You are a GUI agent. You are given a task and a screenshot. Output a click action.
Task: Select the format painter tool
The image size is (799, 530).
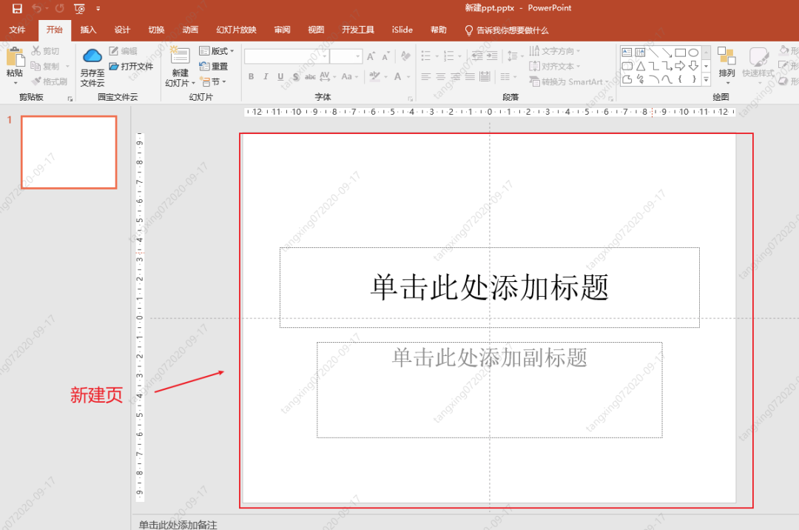point(50,80)
